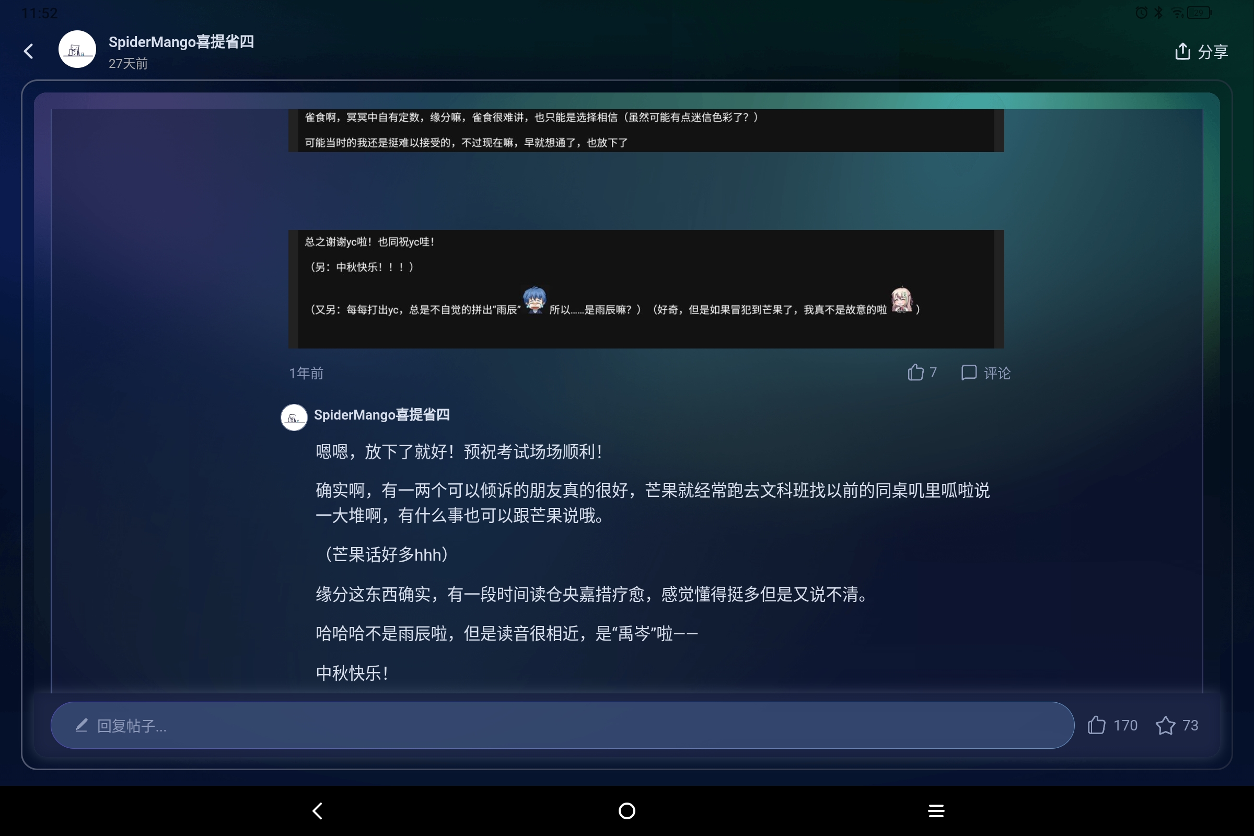Toggle like on the post showing 170
Viewport: 1254px width, 836px height.
pyautogui.click(x=1097, y=725)
